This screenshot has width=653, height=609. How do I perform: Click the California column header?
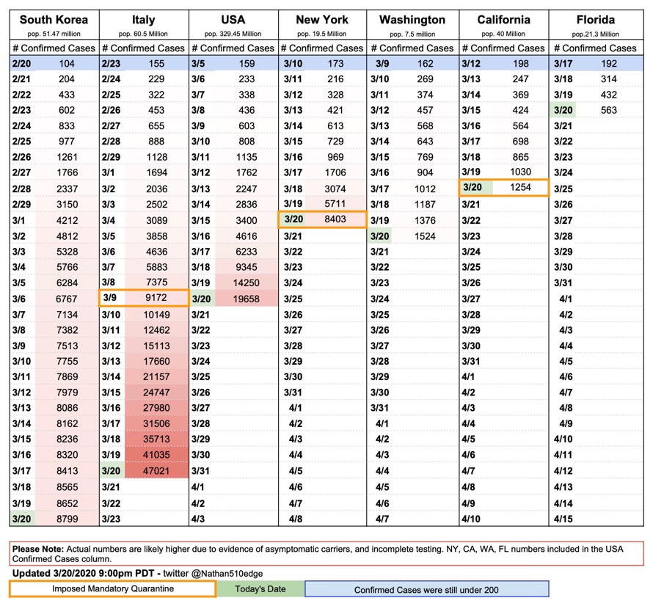(503, 20)
